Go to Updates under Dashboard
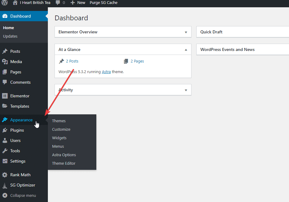Screen dimensions: 289x202 point(10,36)
